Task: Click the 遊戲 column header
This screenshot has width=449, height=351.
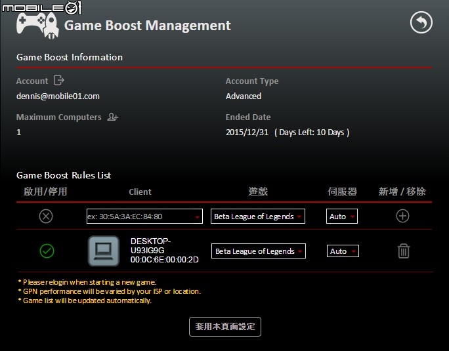Action: click(x=258, y=192)
